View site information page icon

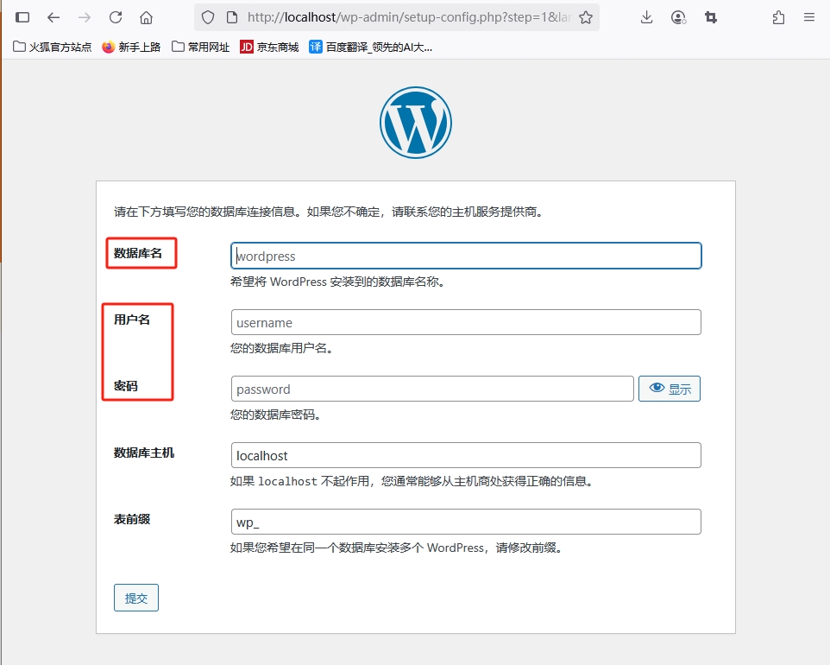(232, 17)
